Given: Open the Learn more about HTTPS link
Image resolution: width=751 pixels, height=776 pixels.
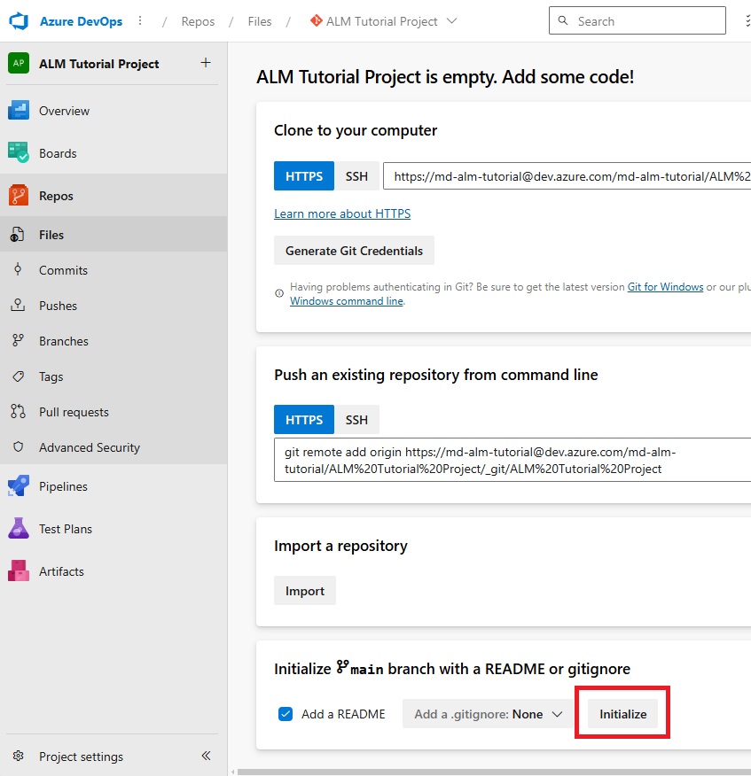Looking at the screenshot, I should (342, 213).
